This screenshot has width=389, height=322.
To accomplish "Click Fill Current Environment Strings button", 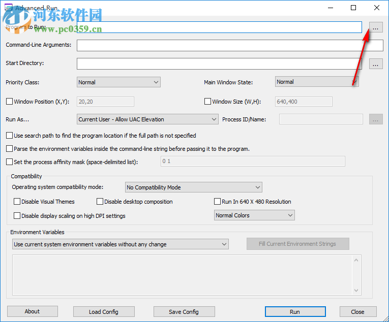I will click(x=297, y=244).
